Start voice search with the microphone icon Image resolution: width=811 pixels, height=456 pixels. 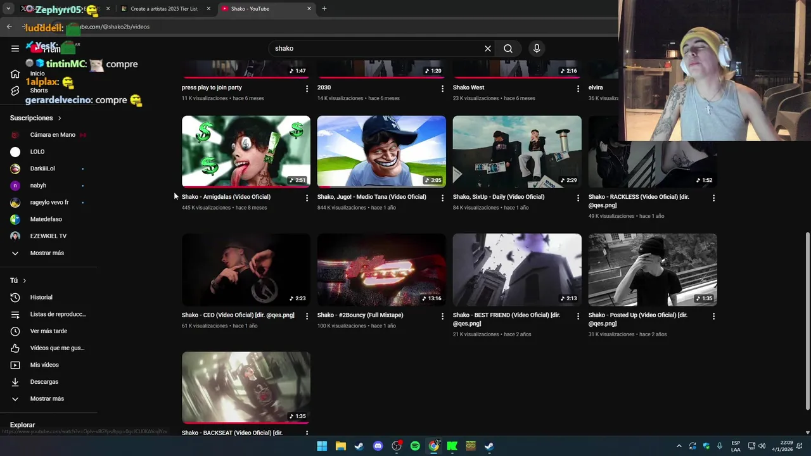537,48
